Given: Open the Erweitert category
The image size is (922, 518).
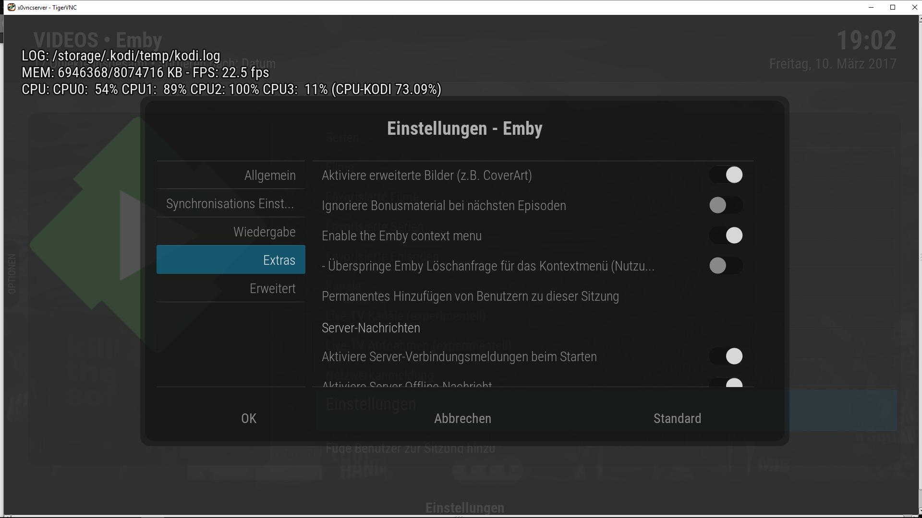Looking at the screenshot, I should tap(231, 288).
